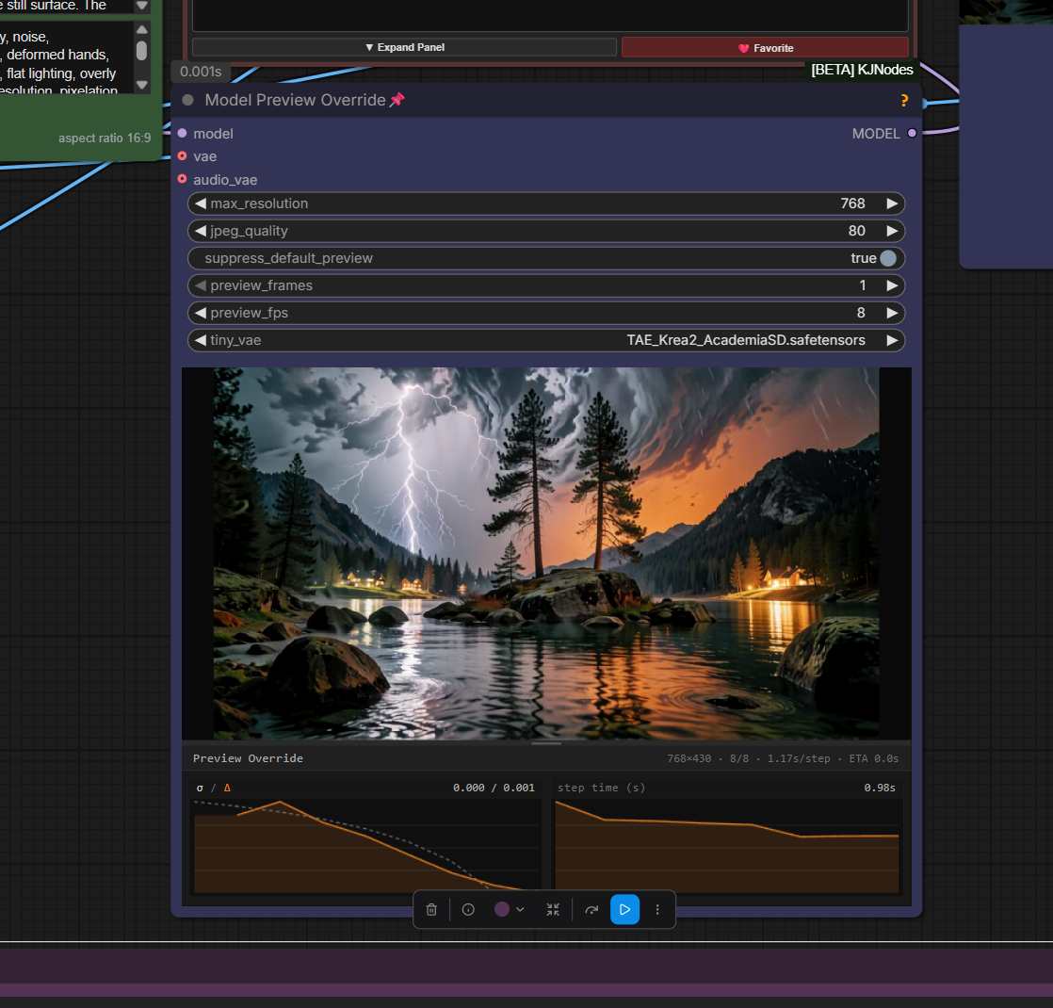Open node info icon in toolbar
The height and width of the screenshot is (1008, 1053).
468,909
